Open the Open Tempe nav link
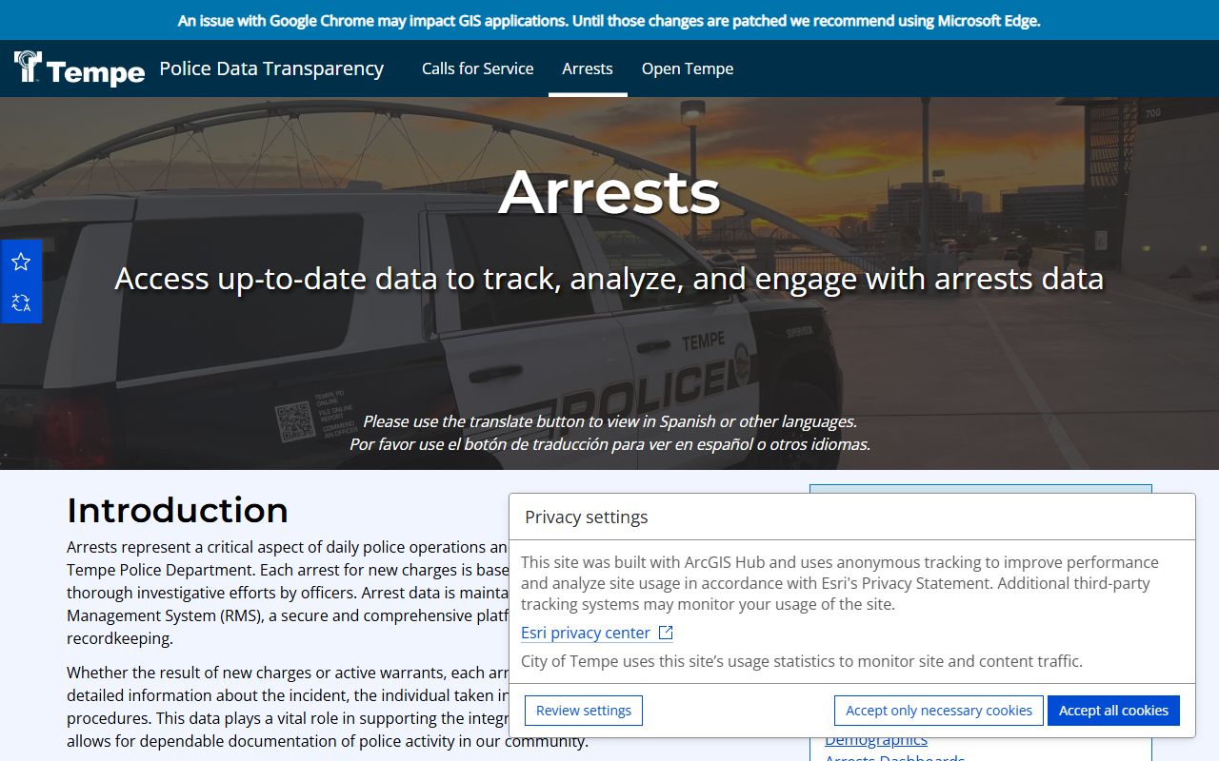Screen dimensions: 1219x761 point(688,68)
